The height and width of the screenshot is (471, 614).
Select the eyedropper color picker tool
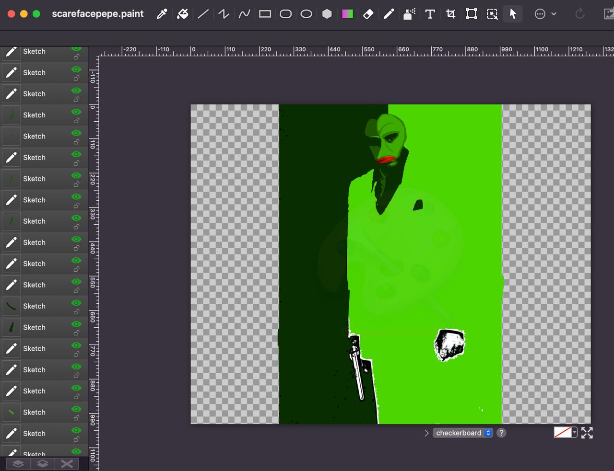tap(162, 14)
